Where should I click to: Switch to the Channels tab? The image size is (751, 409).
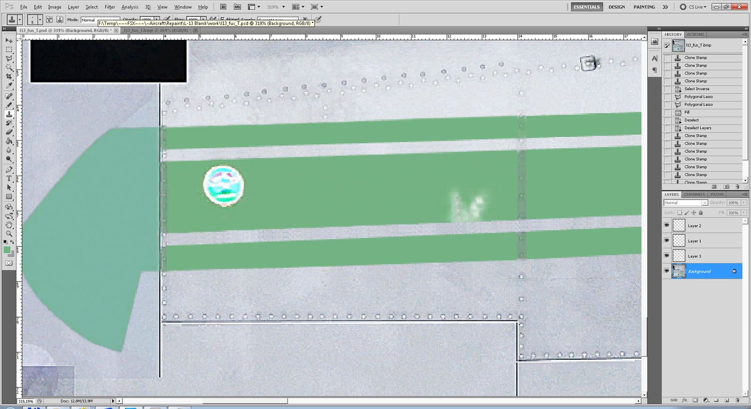click(694, 194)
